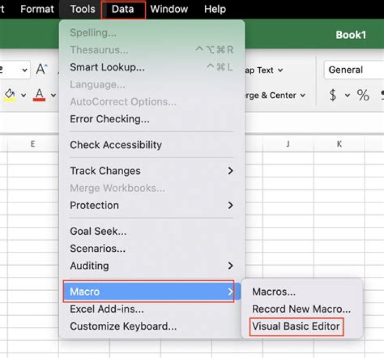Open fill color dropdown arrow
Image resolution: width=384 pixels, height=358 pixels.
point(23,95)
